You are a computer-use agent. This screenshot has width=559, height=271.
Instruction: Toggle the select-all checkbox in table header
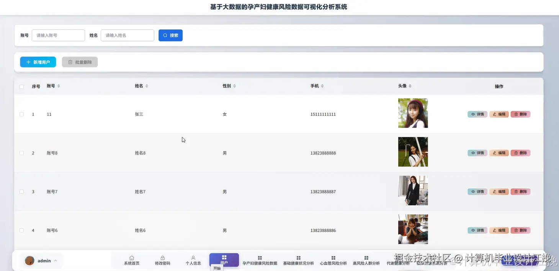point(22,87)
